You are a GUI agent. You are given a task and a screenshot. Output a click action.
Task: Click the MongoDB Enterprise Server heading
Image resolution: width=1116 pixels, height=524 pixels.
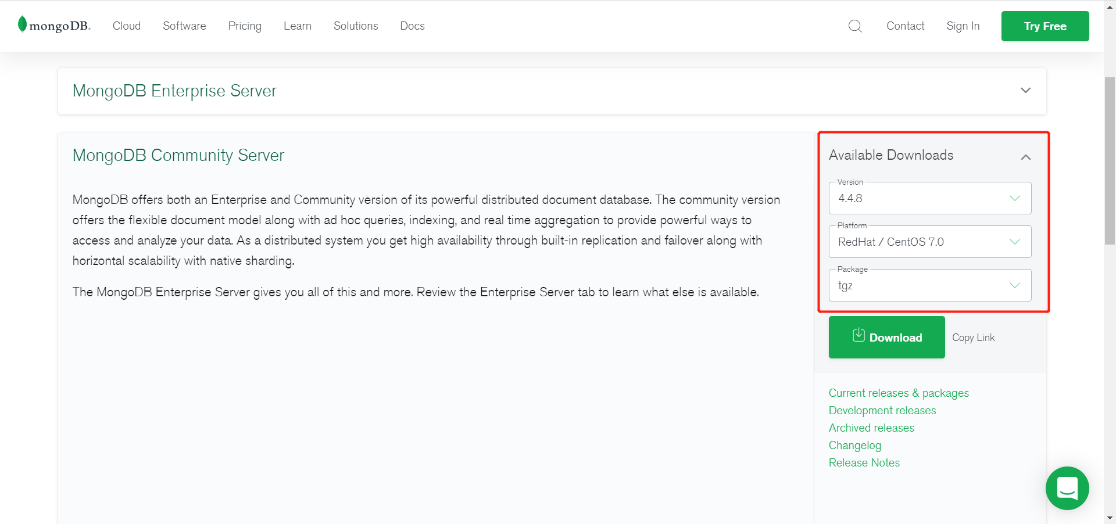click(174, 91)
